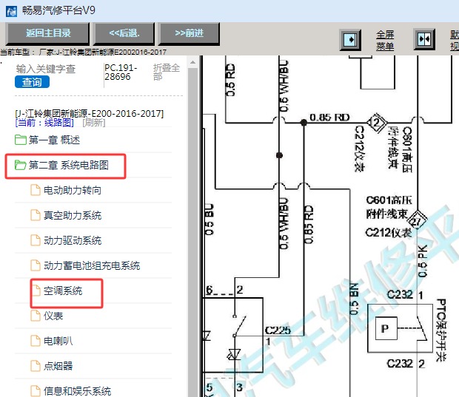
Task: Collapse all items via 折叠全部
Action: click(x=167, y=72)
